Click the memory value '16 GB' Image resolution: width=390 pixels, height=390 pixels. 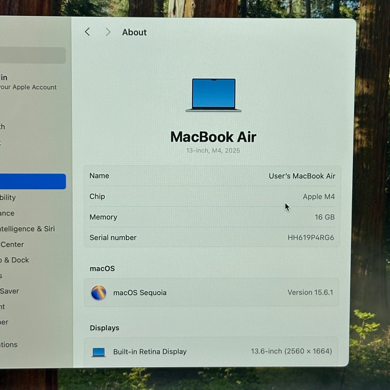click(324, 217)
